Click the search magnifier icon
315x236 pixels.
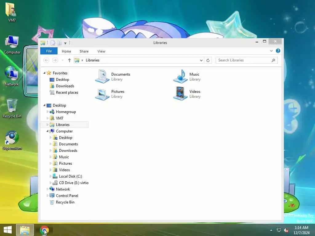coord(273,60)
